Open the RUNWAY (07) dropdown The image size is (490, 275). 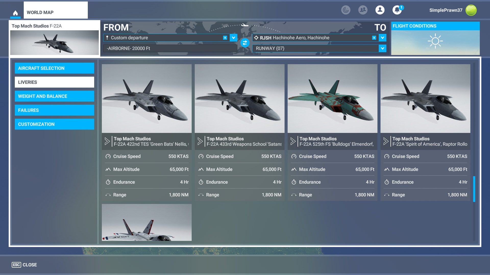pos(382,48)
